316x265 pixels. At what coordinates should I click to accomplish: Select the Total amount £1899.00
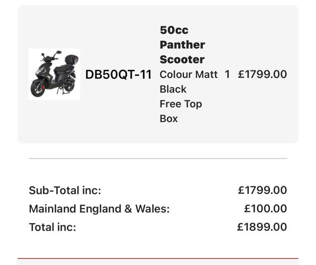point(262,227)
